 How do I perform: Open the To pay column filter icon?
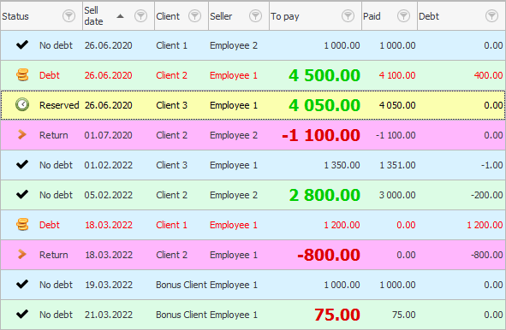348,15
